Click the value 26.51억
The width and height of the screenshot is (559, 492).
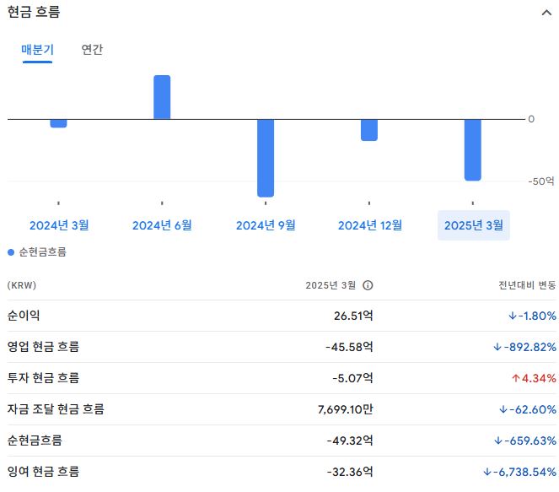(353, 316)
